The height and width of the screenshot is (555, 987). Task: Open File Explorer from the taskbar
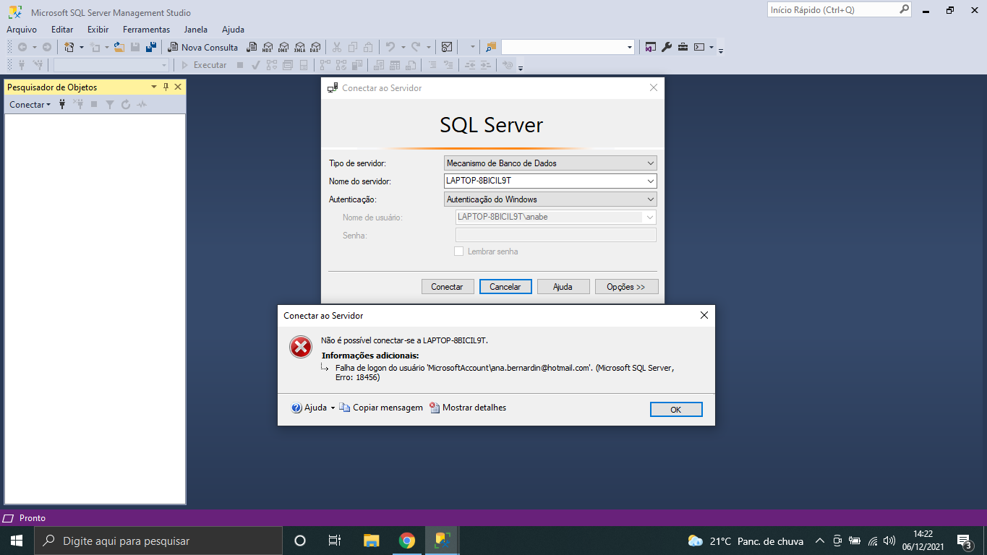coord(371,541)
